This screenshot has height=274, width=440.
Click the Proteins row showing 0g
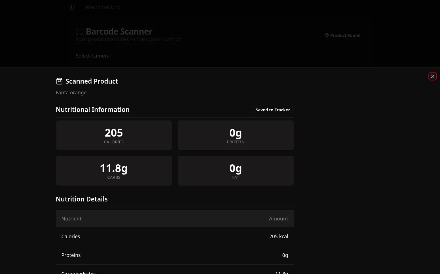click(175, 255)
